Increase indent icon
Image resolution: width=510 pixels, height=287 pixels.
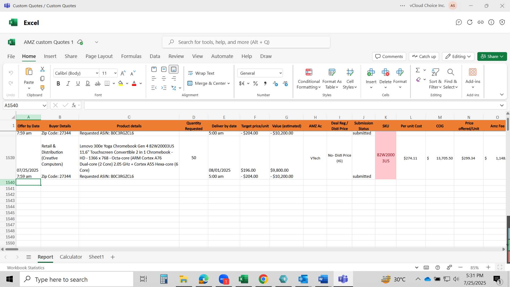(x=164, y=88)
